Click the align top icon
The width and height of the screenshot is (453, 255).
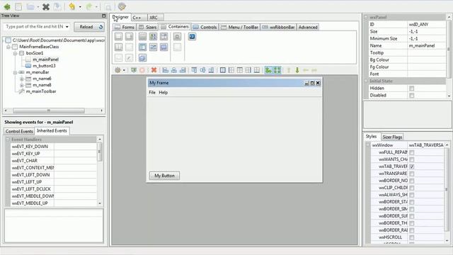click(x=194, y=70)
